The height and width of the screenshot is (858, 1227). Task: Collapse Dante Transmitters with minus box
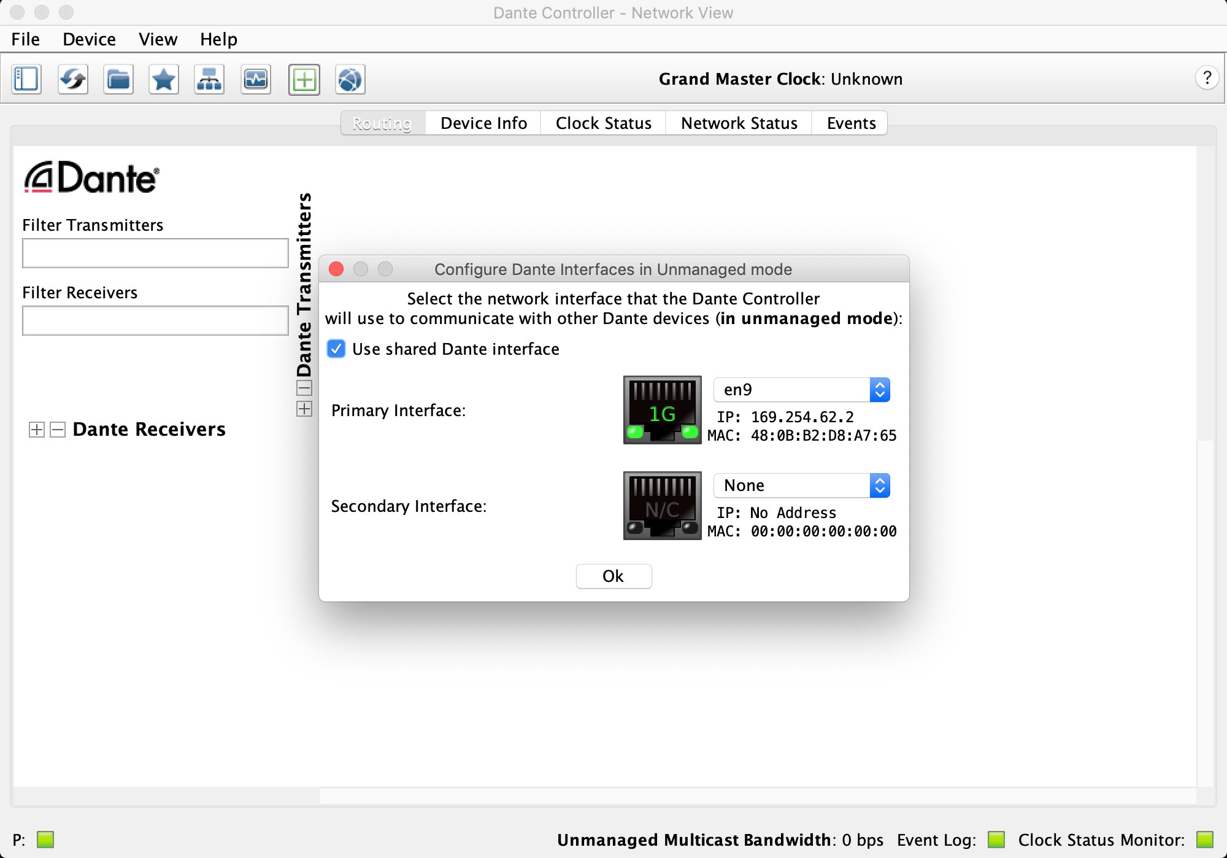(304, 388)
